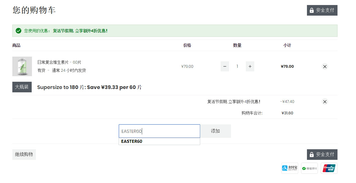Click the Supersize to 180 片 offer text
The width and height of the screenshot is (356, 183).
point(89,87)
